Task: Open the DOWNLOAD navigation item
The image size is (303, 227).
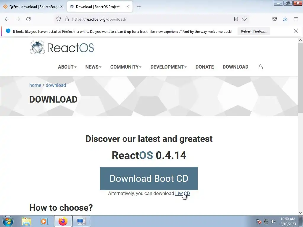Action: tap(235, 67)
